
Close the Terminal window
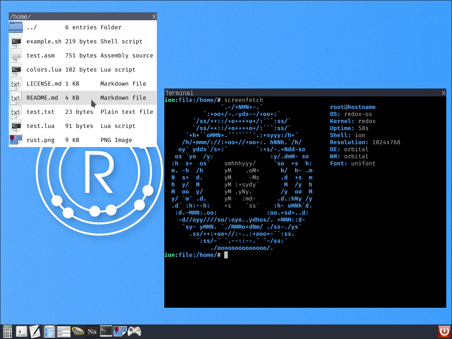point(443,93)
